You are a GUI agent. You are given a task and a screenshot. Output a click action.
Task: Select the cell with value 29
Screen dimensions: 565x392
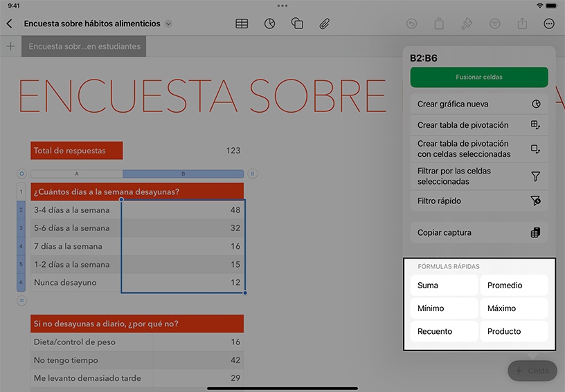tap(199, 378)
